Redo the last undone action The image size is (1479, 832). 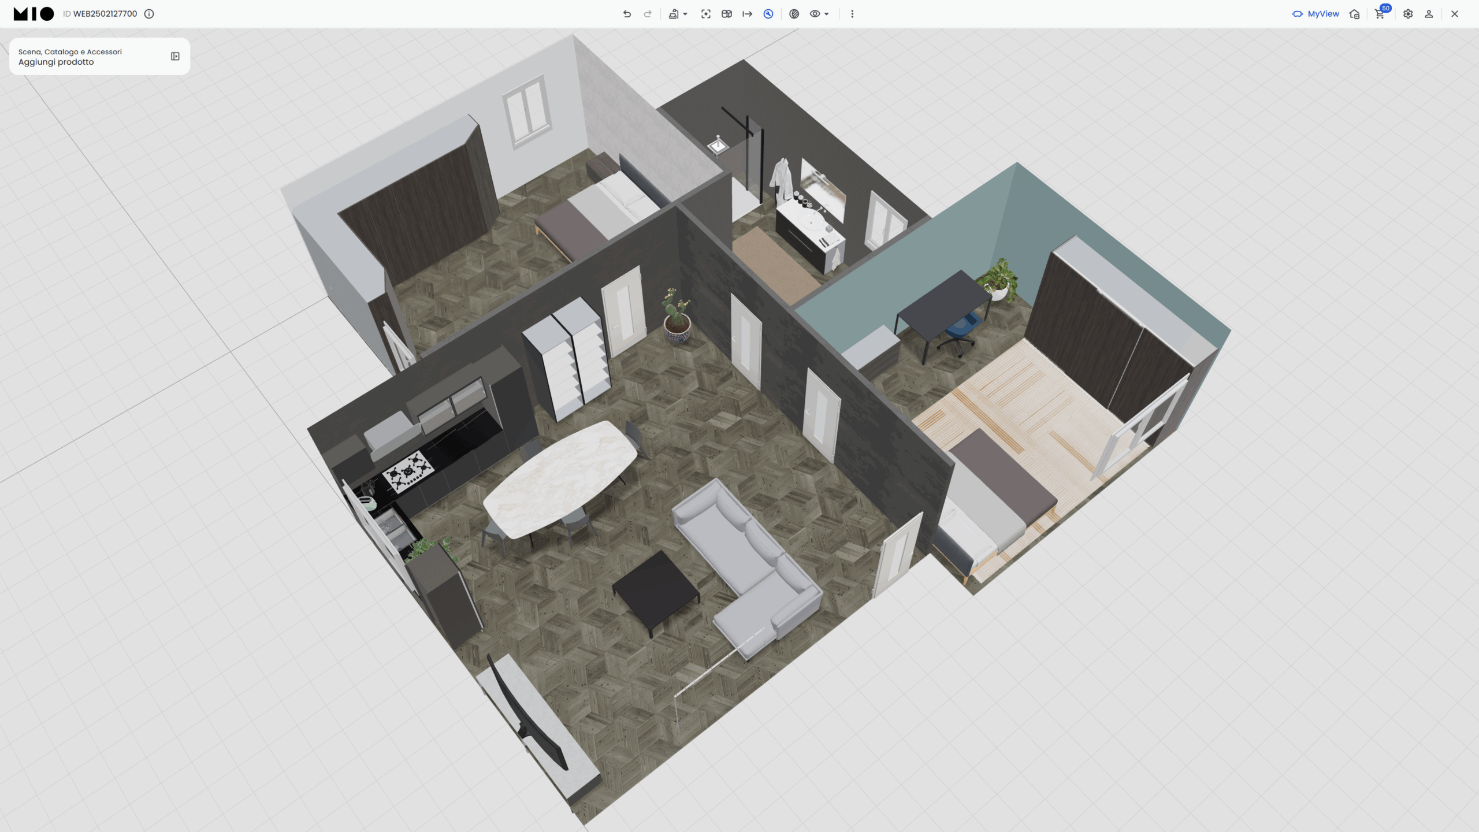pyautogui.click(x=648, y=14)
